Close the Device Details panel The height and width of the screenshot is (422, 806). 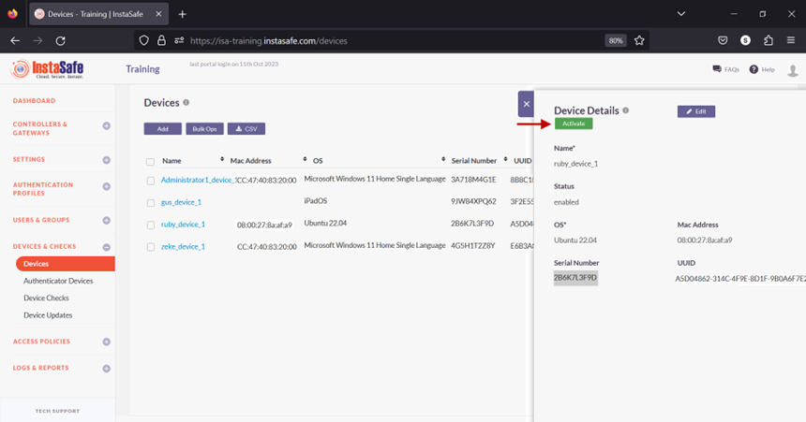(x=526, y=104)
